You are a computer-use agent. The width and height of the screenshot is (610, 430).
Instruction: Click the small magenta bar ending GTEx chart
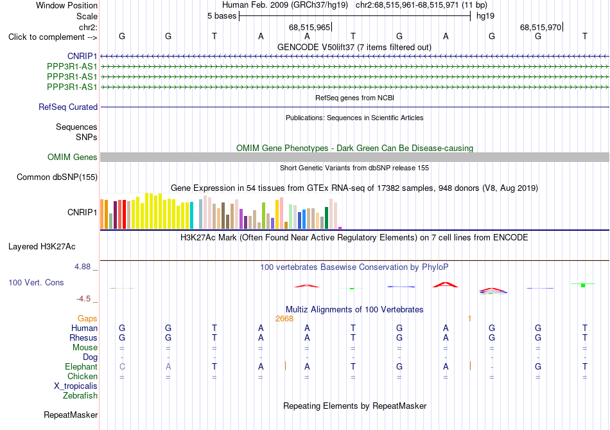(340, 228)
